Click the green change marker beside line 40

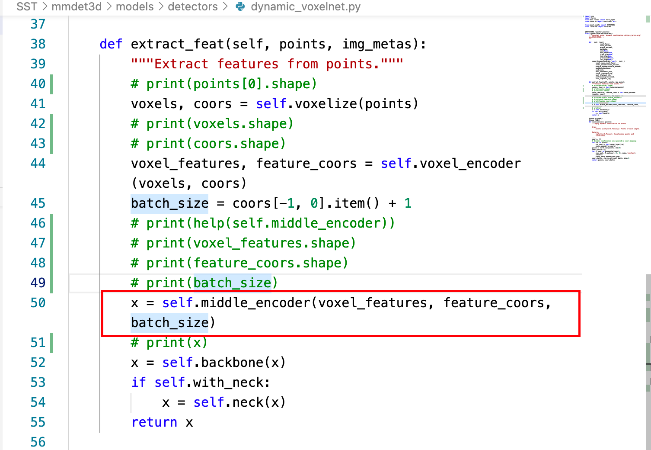(x=52, y=84)
